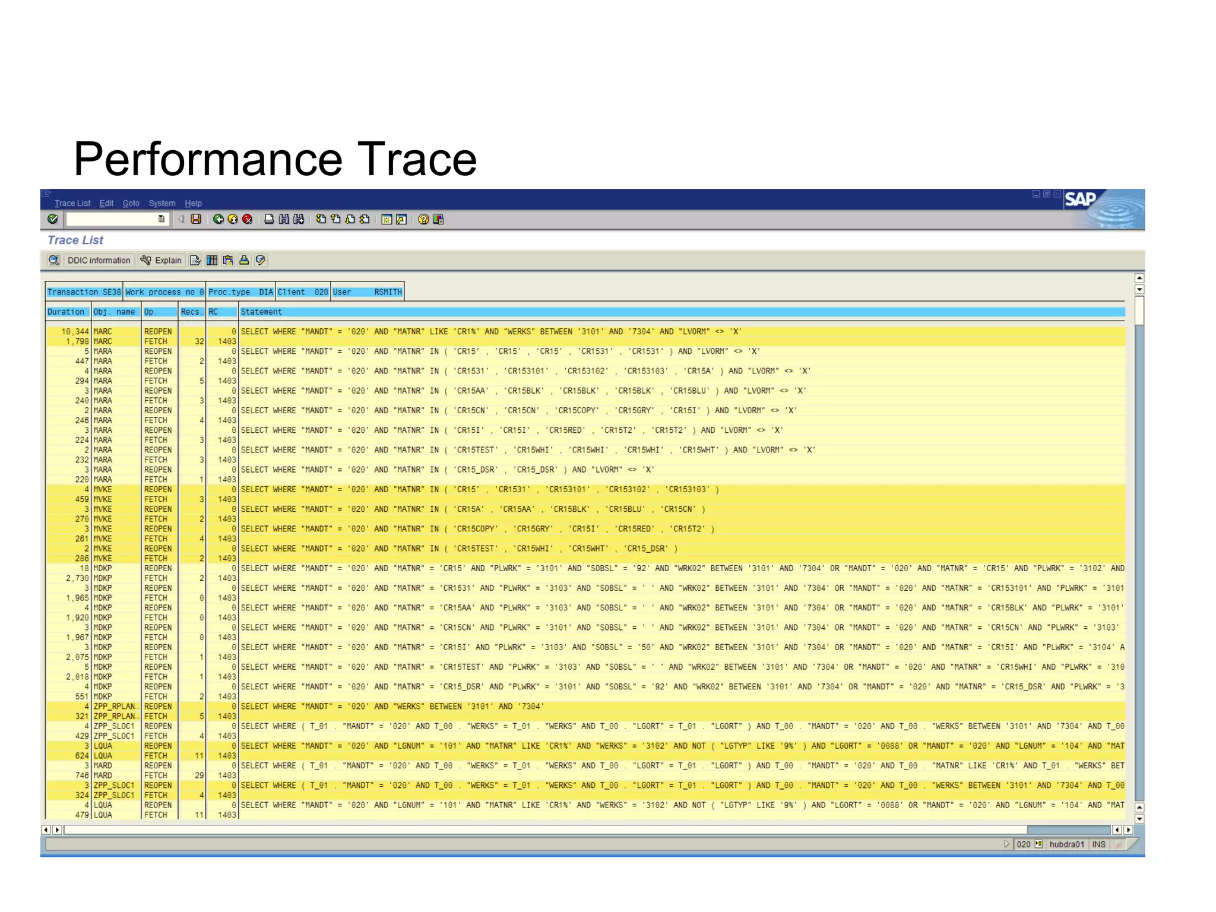Open the Help menu
The height and width of the screenshot is (912, 1216).
point(193,203)
